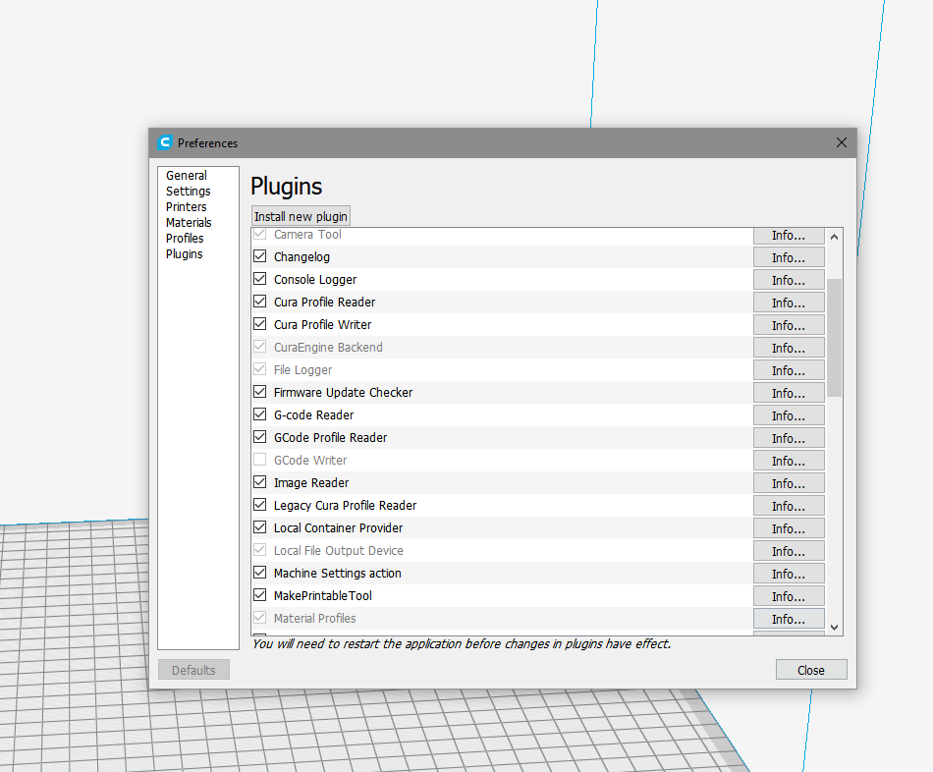The width and height of the screenshot is (933, 772).
Task: View Info for CuraEngine Backend
Action: [x=789, y=349]
